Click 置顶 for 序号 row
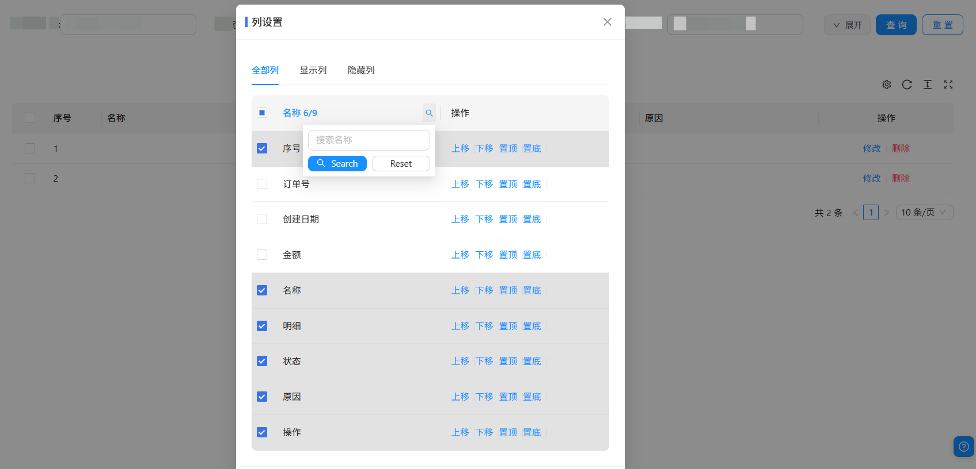This screenshot has height=469, width=976. tap(508, 148)
